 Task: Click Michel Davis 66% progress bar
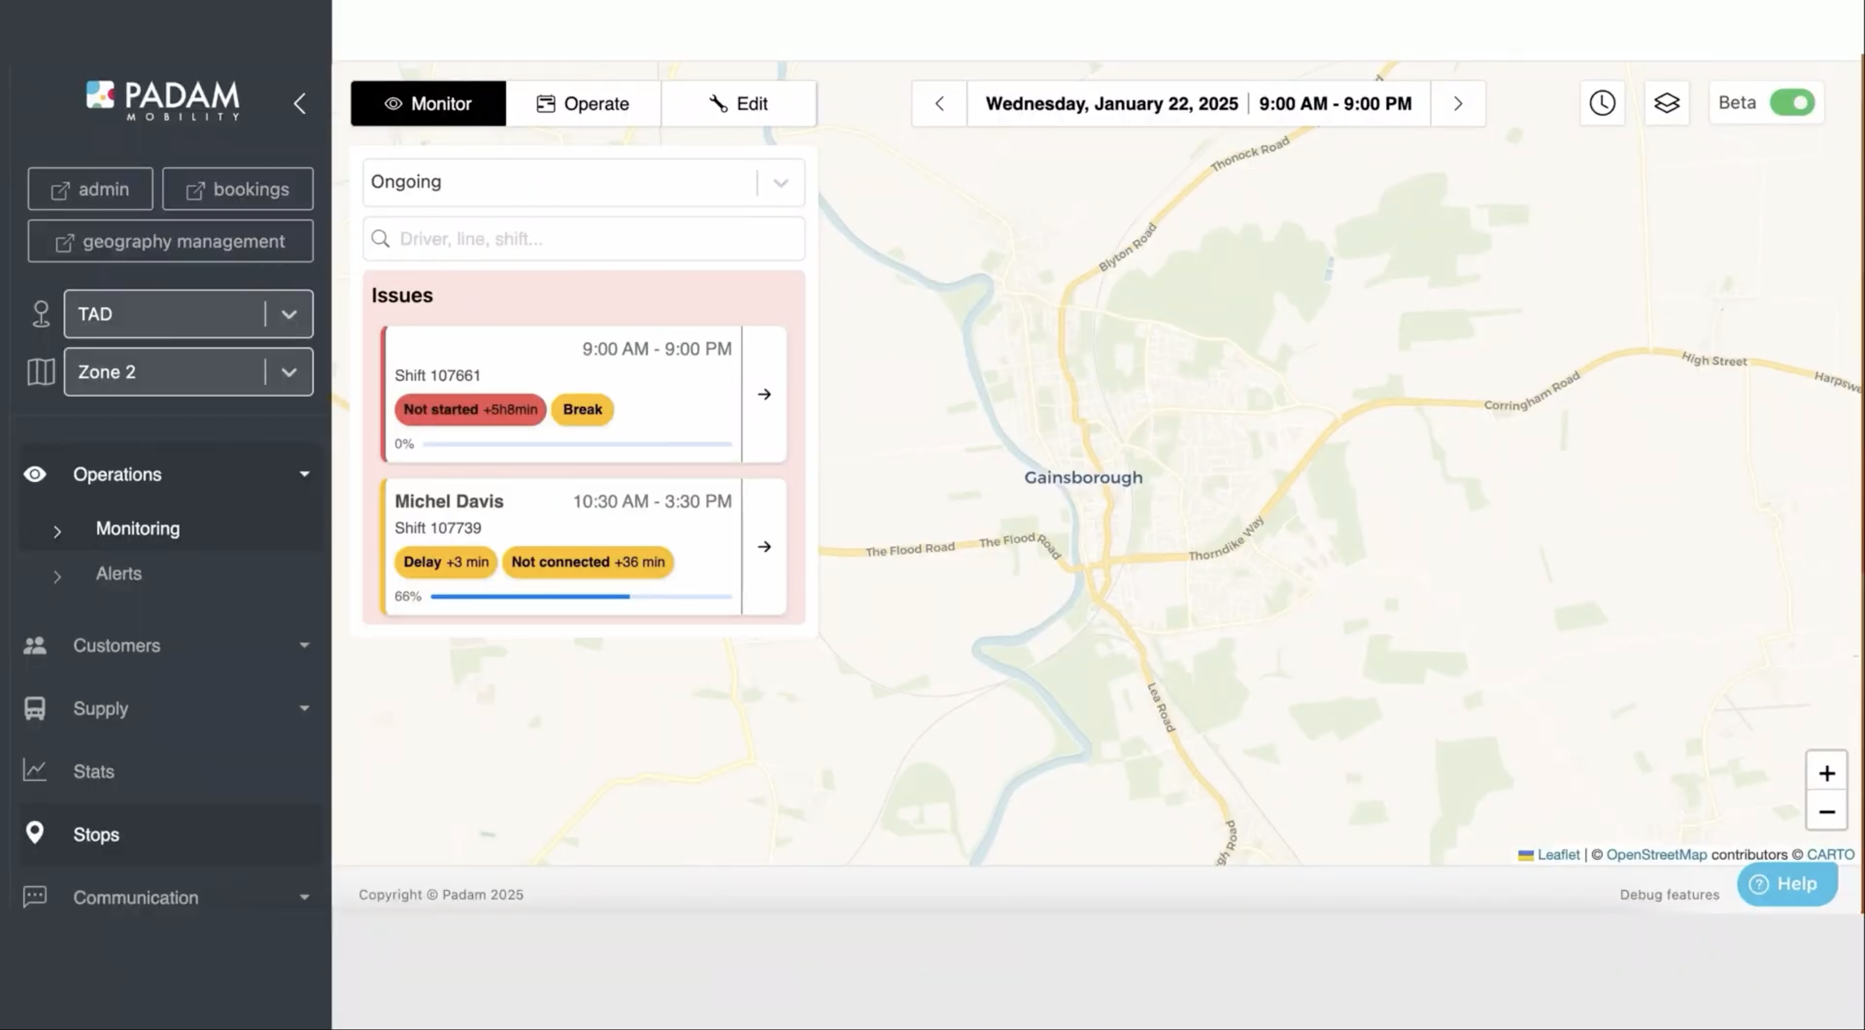point(581,597)
